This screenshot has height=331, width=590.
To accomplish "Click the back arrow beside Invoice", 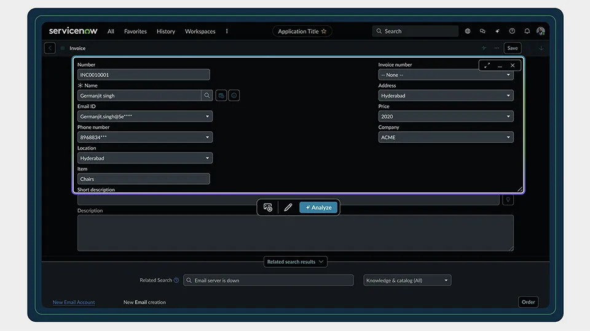I will (x=50, y=48).
